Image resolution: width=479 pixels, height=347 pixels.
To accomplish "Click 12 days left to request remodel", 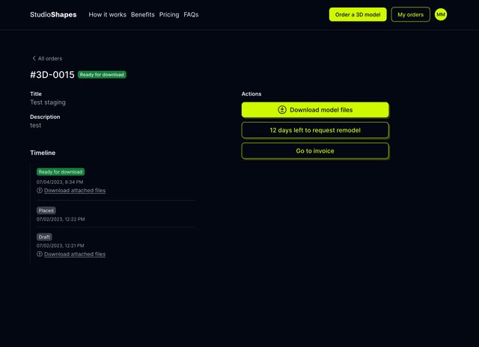I will [315, 130].
